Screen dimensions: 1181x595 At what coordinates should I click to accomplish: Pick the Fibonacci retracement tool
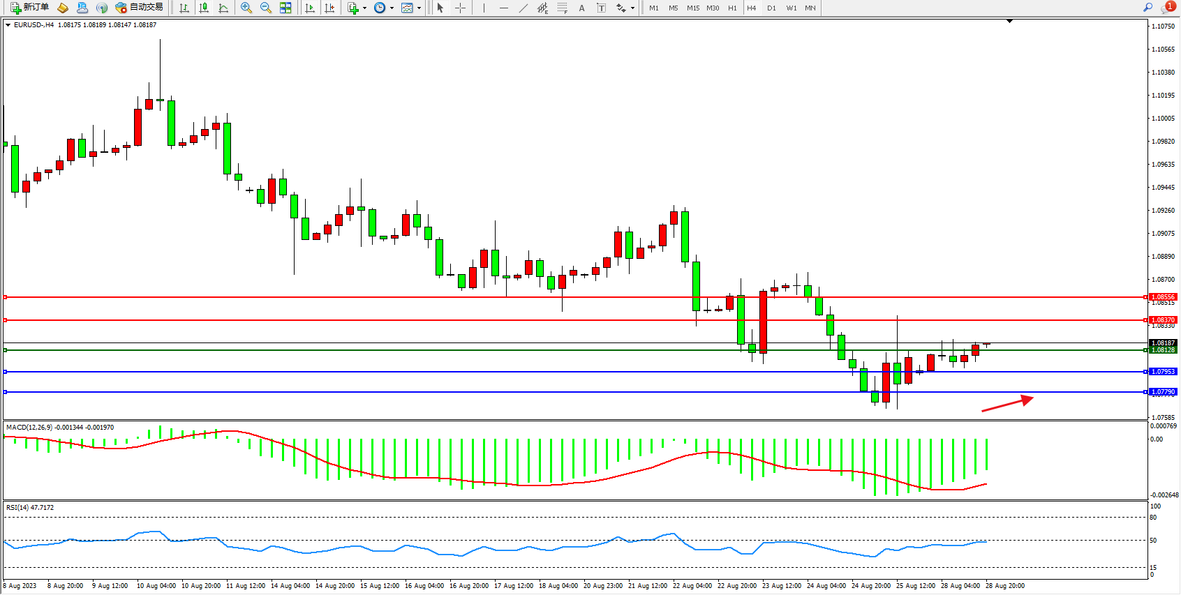562,8
